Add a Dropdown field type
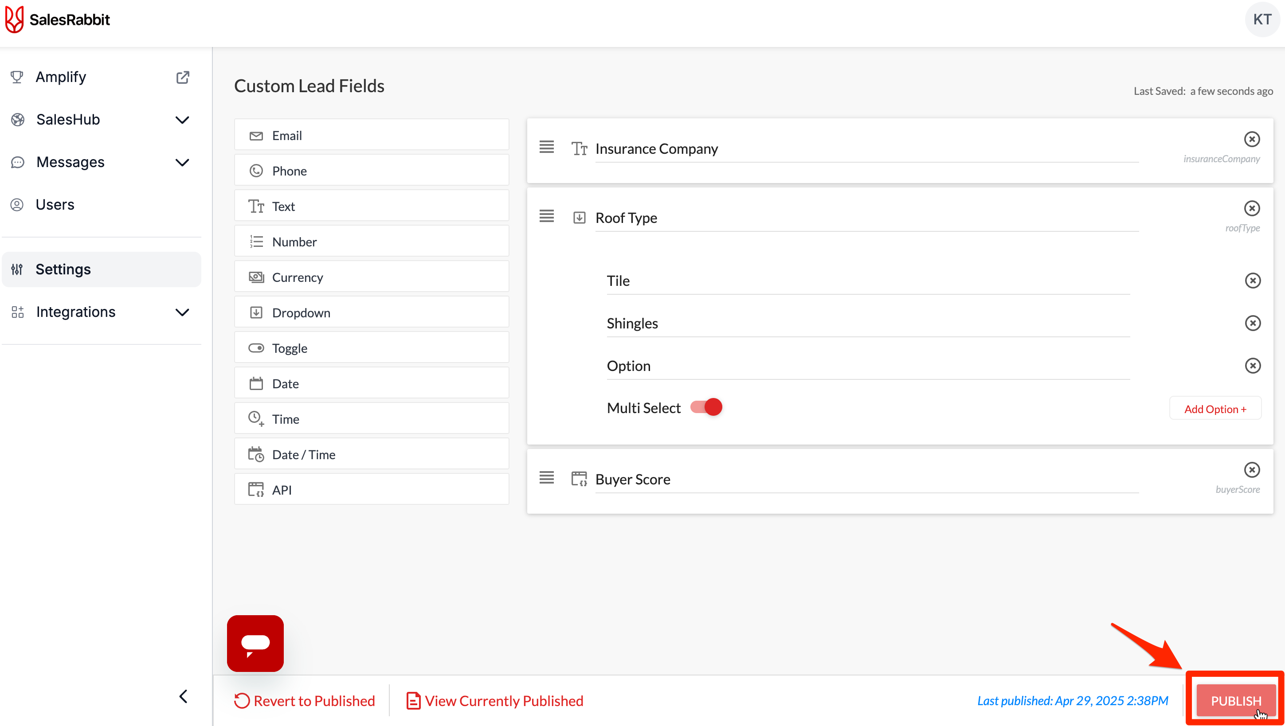This screenshot has width=1285, height=726. (372, 312)
